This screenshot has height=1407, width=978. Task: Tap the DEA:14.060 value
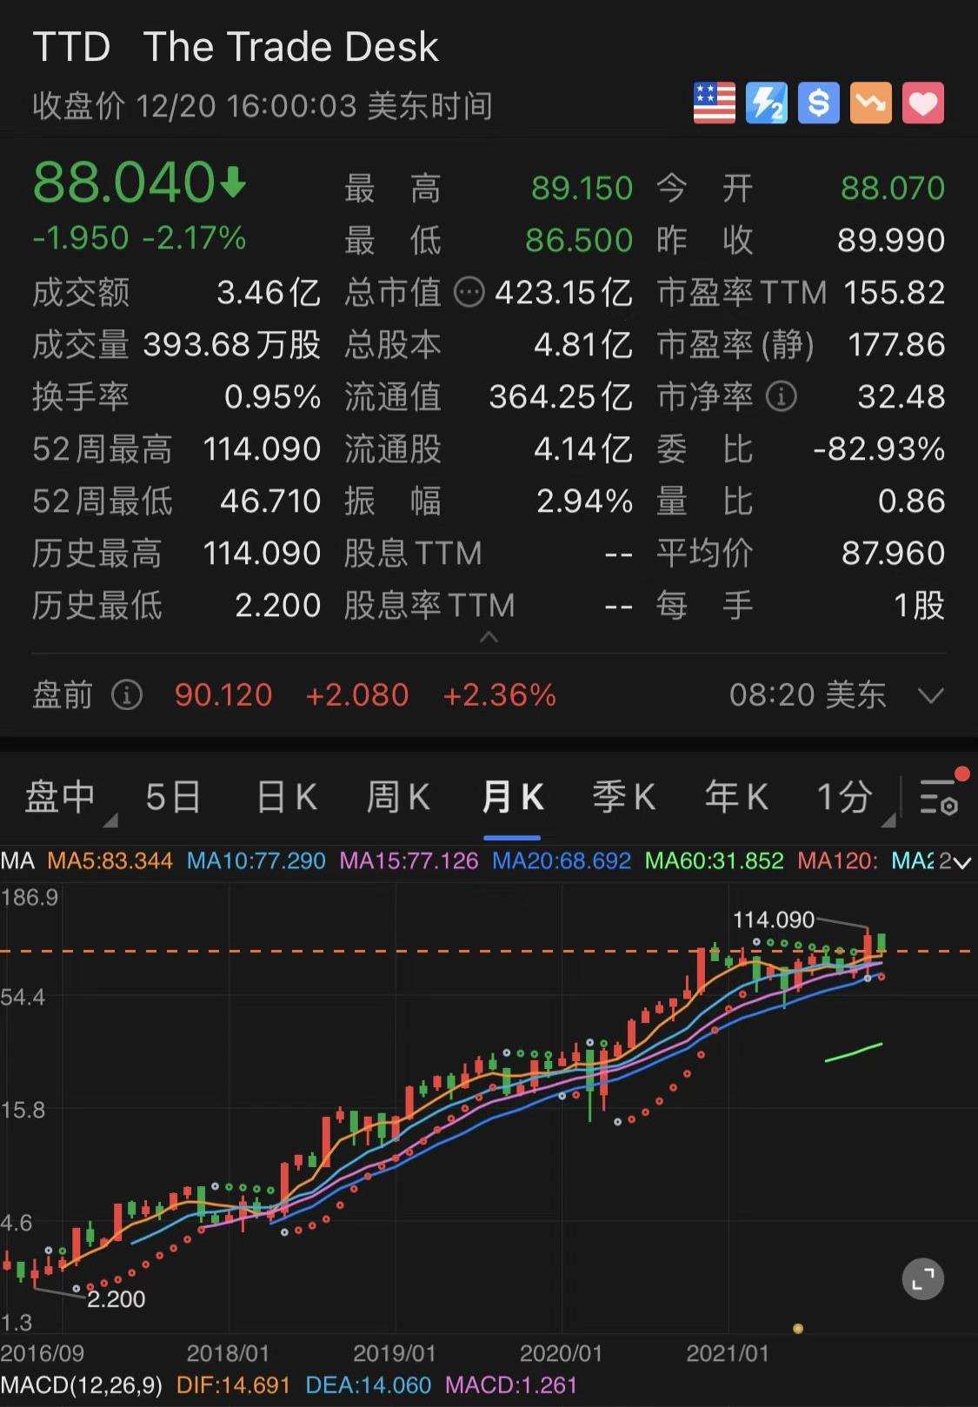(x=368, y=1384)
